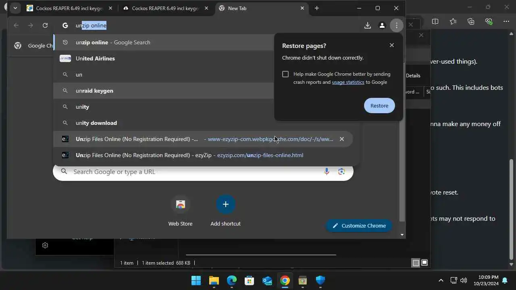
Task: Start voice search with microphone icon
Action: click(327, 172)
